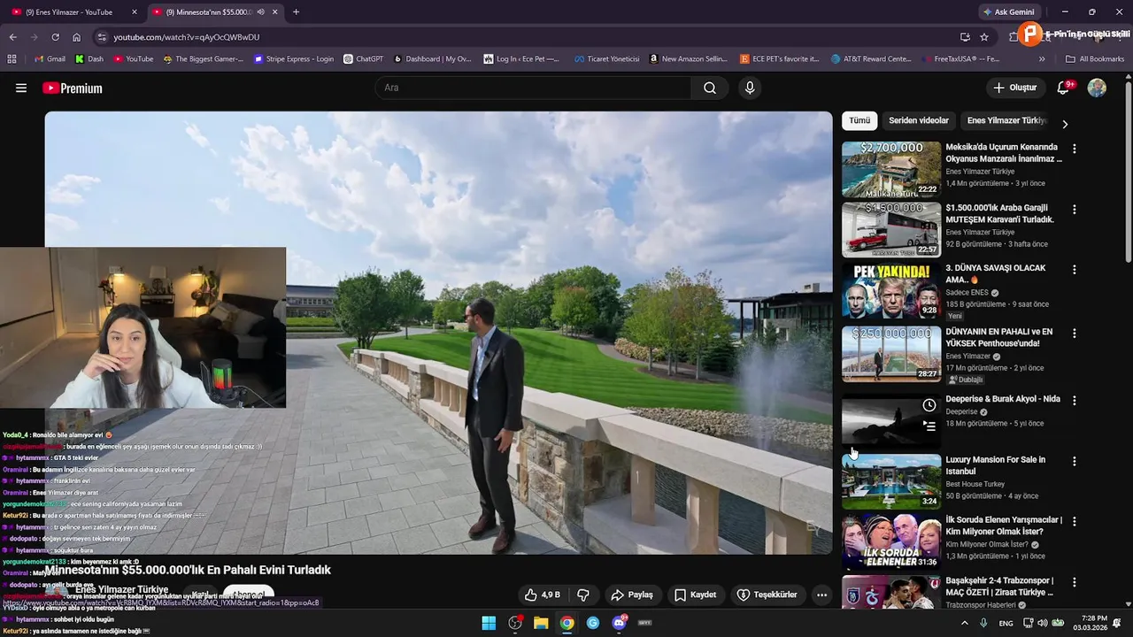Dislike the video with thumbs down
Viewport: 1133px width, 637px height.
click(x=583, y=595)
